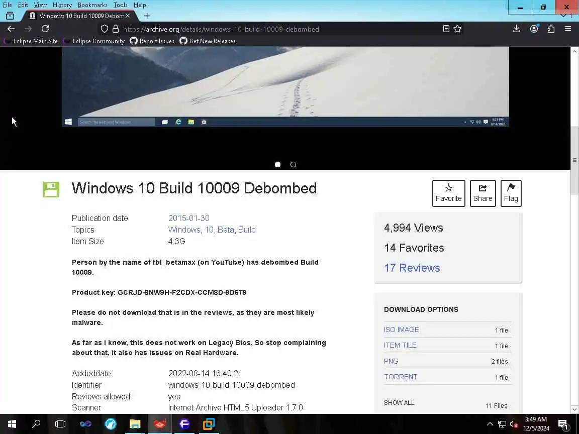Viewport: 579px width, 434px height.
Task: Open the VirtualBox taskbar icon
Action: point(209,424)
